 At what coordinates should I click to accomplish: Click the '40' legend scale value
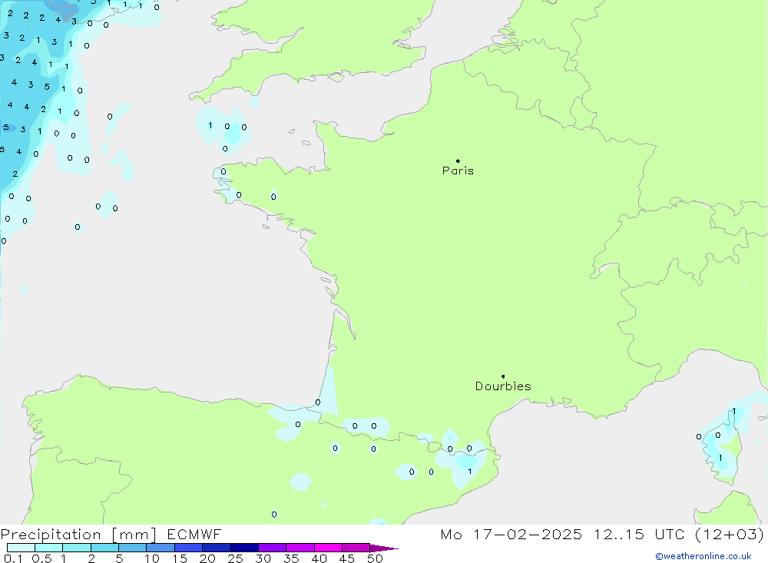click(319, 558)
